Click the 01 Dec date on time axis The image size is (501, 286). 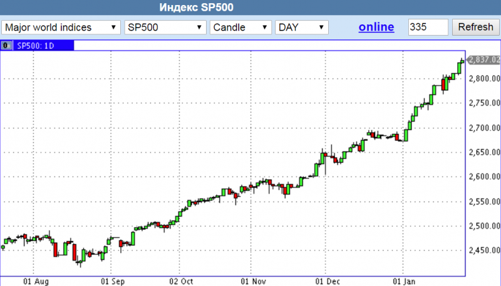[326, 281]
